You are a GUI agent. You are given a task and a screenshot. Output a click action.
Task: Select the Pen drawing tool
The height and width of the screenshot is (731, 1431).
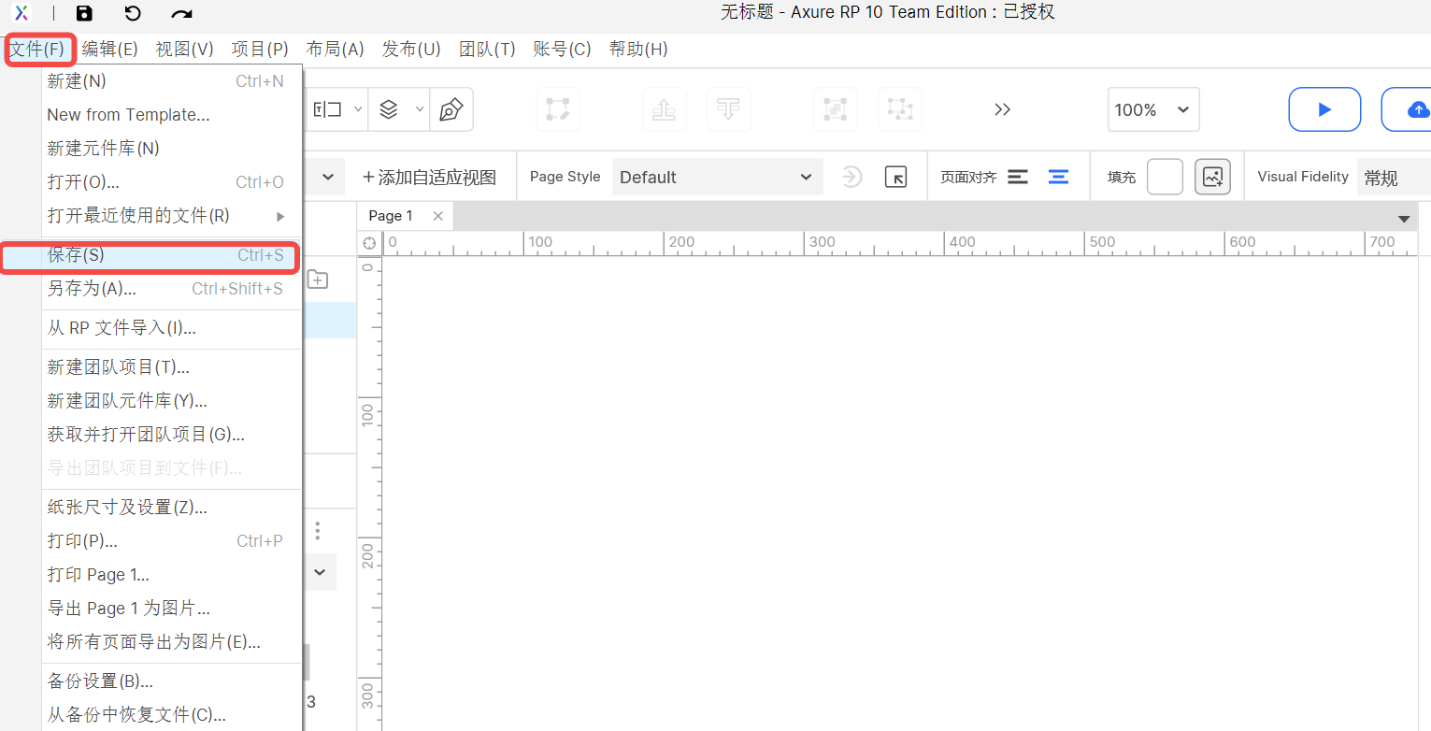pyautogui.click(x=451, y=109)
